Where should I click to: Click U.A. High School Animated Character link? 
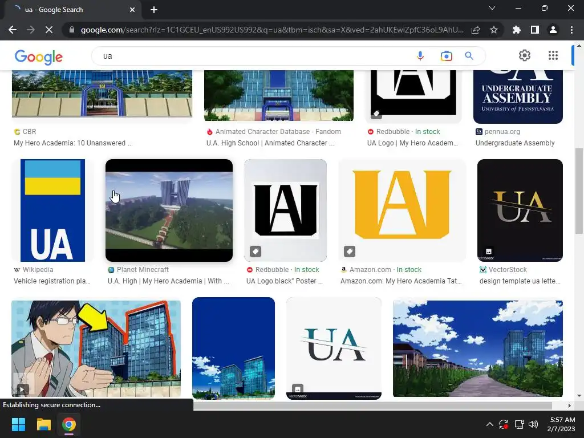tap(270, 143)
